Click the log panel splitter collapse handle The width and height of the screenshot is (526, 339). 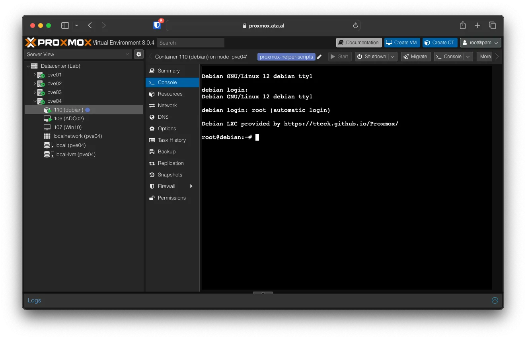click(263, 293)
